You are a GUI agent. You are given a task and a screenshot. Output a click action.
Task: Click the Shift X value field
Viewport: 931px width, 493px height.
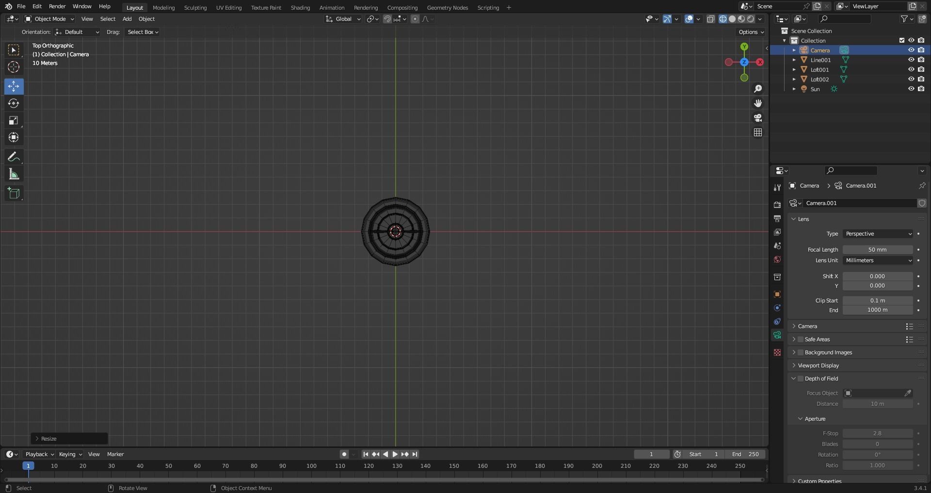coord(878,276)
